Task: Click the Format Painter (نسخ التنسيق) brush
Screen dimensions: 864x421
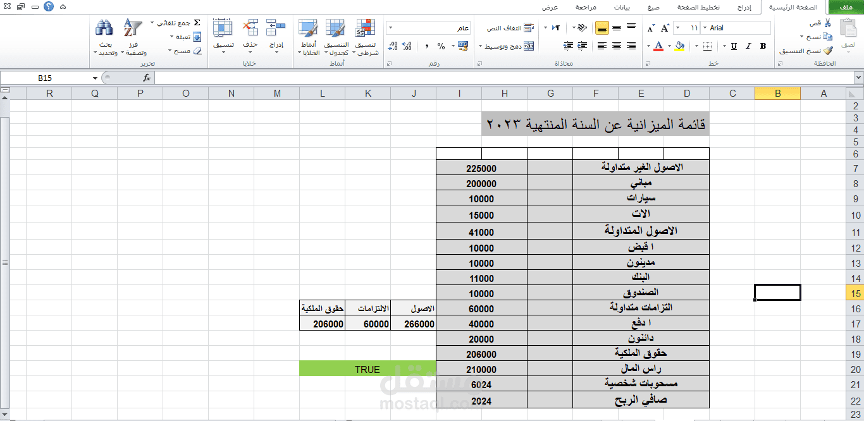Action: click(828, 51)
